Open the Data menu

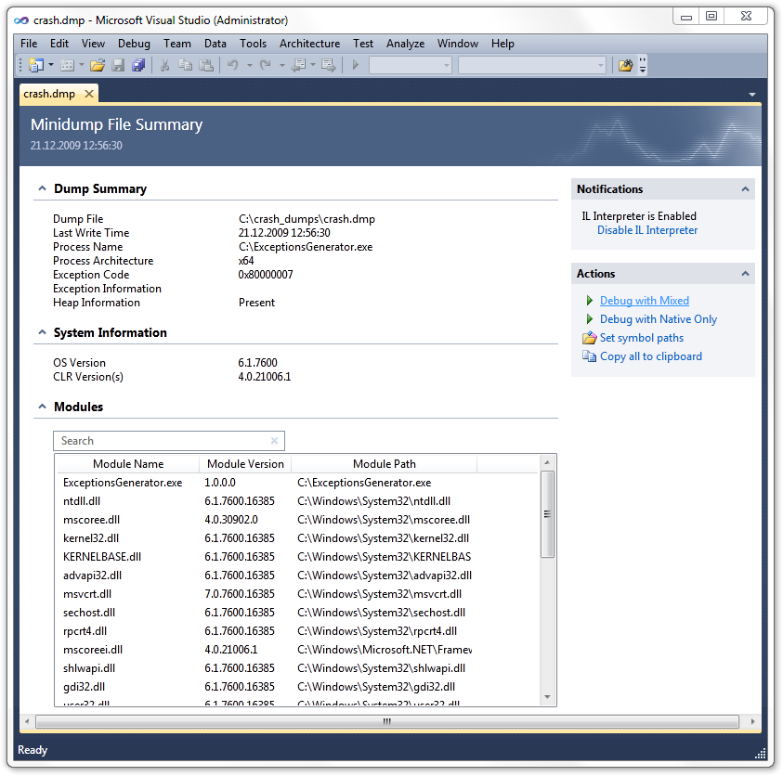coord(215,44)
